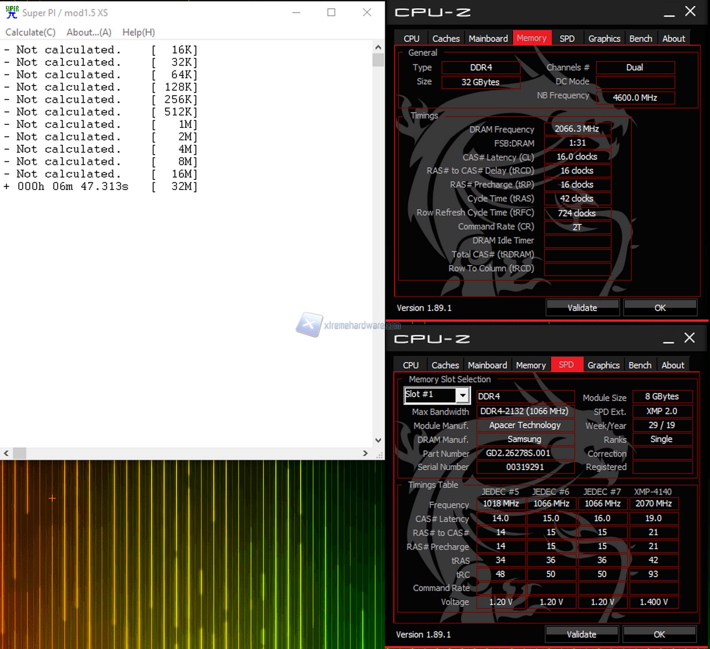Close the lower CPU-Z SPD window
This screenshot has height=649, width=710.
point(689,338)
